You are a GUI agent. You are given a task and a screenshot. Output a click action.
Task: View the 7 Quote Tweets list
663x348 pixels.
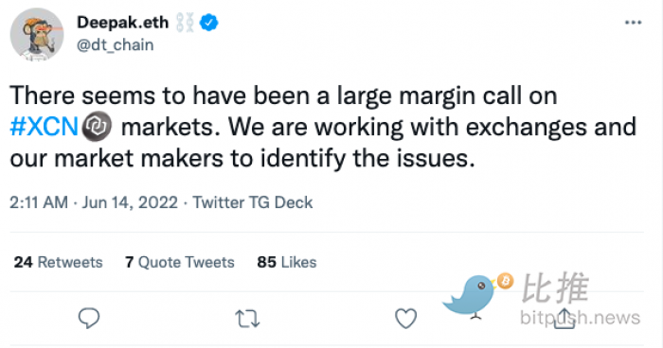tap(180, 262)
